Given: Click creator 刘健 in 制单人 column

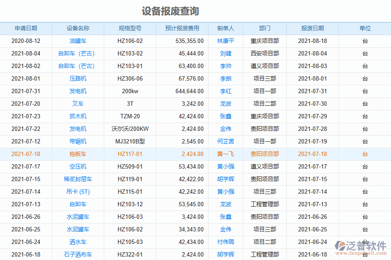Looking at the screenshot, I should 225,53.
